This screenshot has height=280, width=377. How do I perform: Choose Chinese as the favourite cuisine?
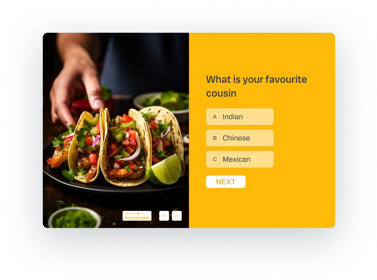[x=240, y=138]
